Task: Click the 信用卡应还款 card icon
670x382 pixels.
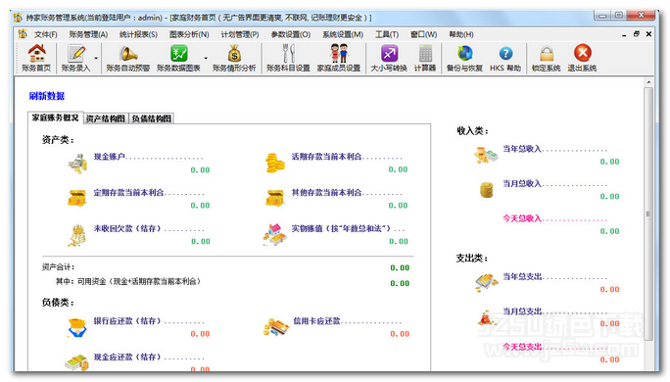Action: point(275,327)
